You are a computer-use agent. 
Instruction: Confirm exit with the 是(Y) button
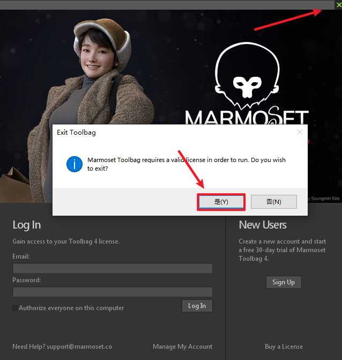(x=221, y=202)
